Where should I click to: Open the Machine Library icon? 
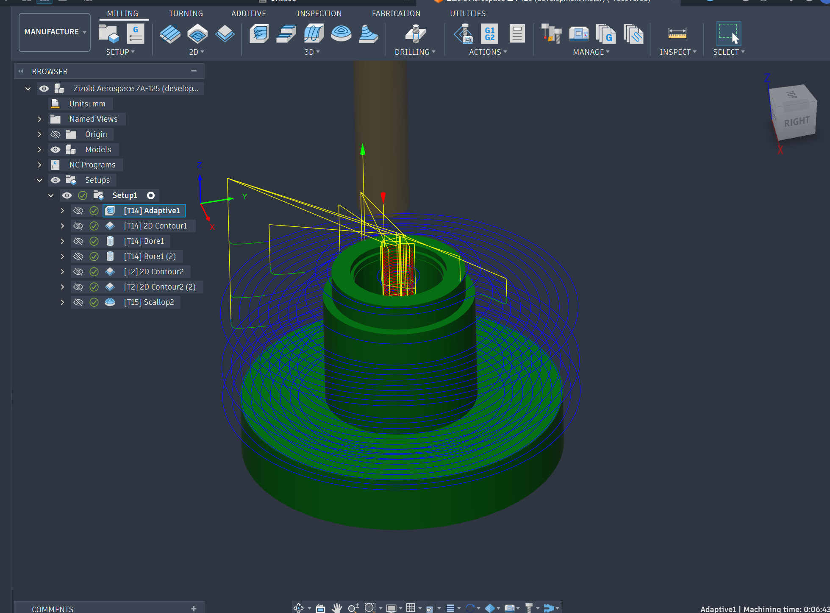[x=579, y=33]
